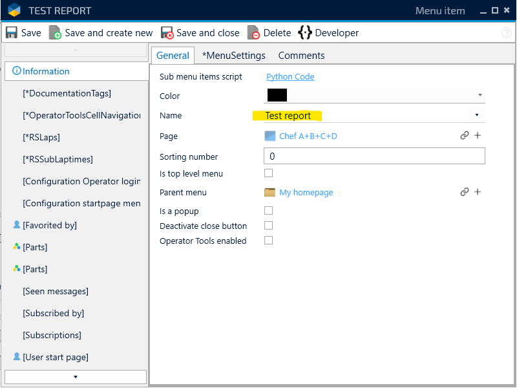The width and height of the screenshot is (517, 388).
Task: Check the Is a popup checkbox
Action: (x=269, y=211)
